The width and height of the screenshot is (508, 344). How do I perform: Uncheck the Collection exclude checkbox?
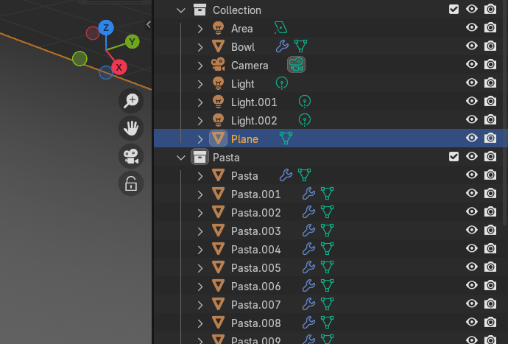point(454,10)
